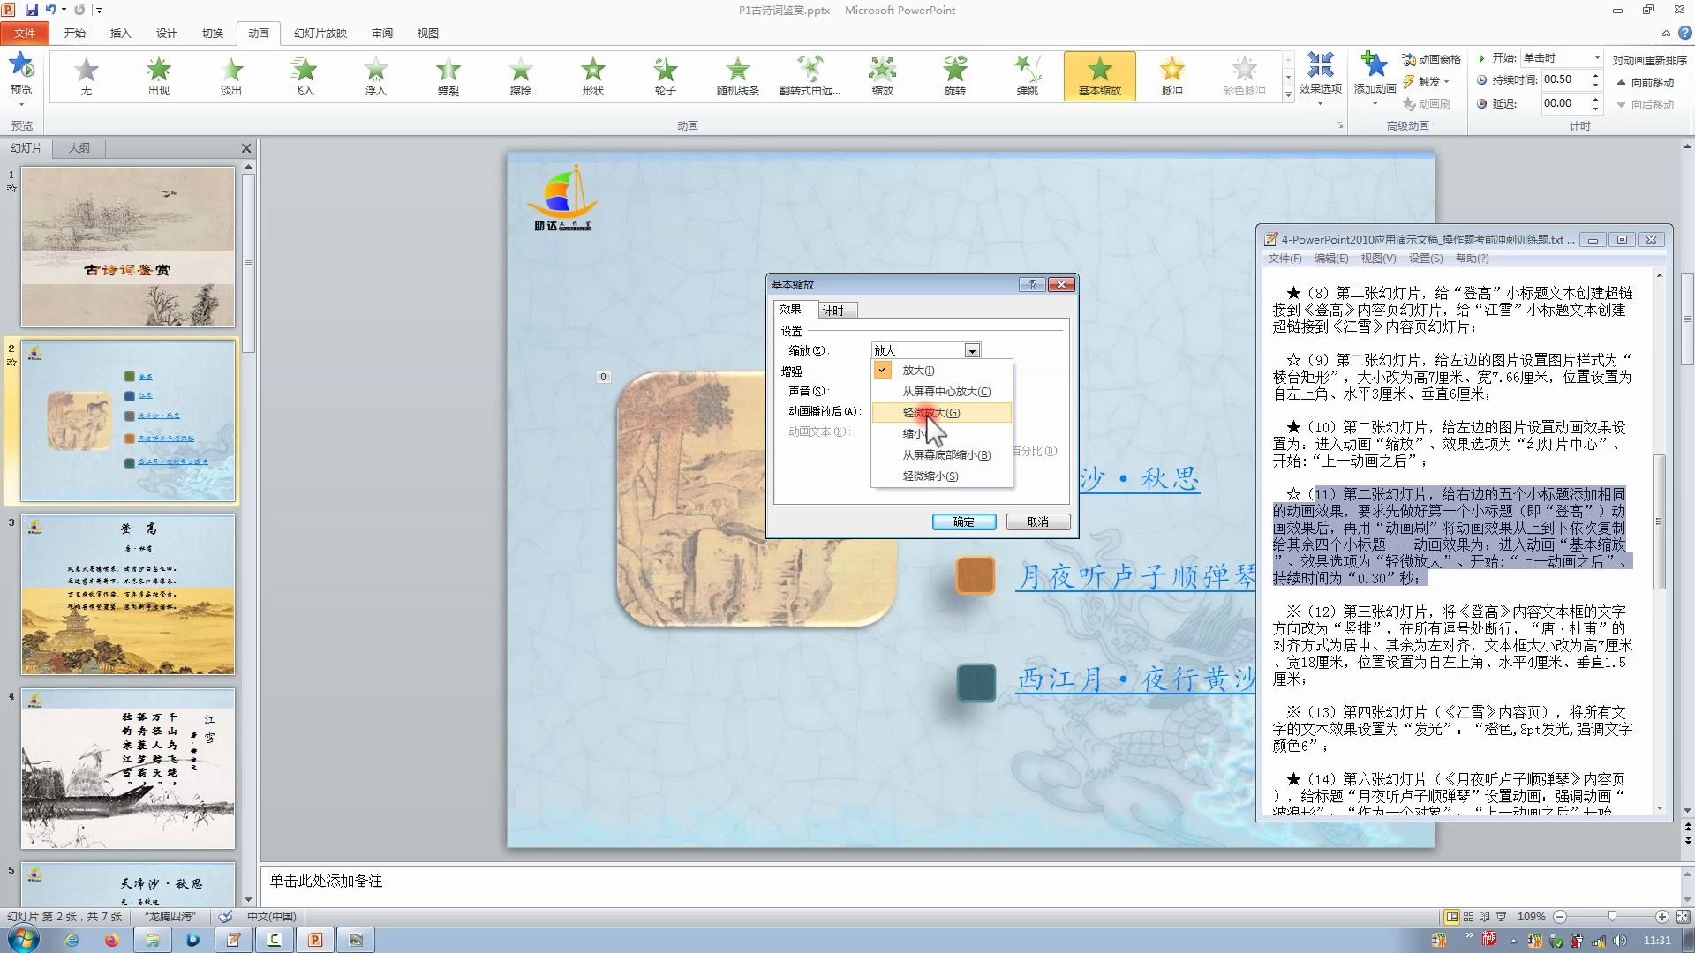This screenshot has height=953, width=1695.
Task: Choose the checked 放大 option in list
Action: coord(918,371)
